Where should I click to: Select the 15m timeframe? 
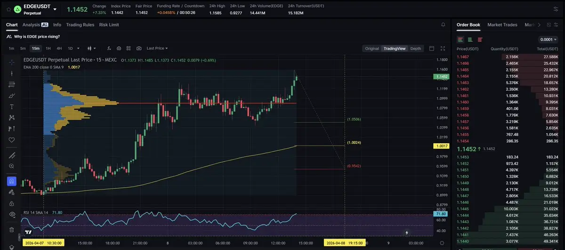(35, 48)
